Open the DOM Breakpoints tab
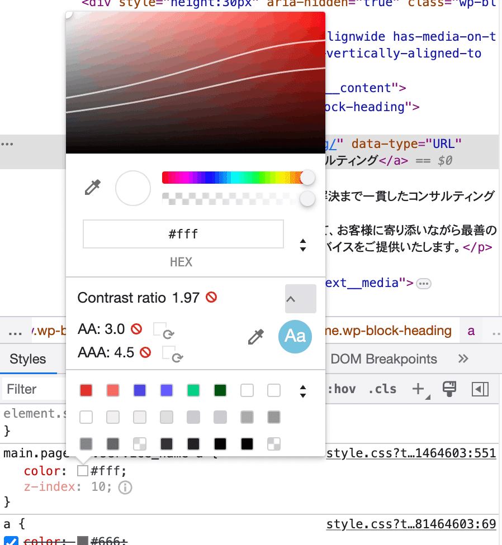502x545 pixels. click(383, 358)
